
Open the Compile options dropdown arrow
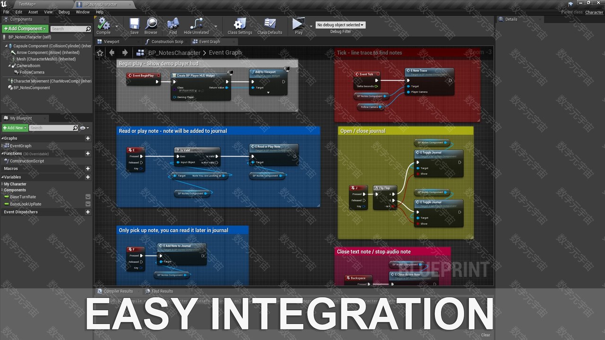pos(117,26)
